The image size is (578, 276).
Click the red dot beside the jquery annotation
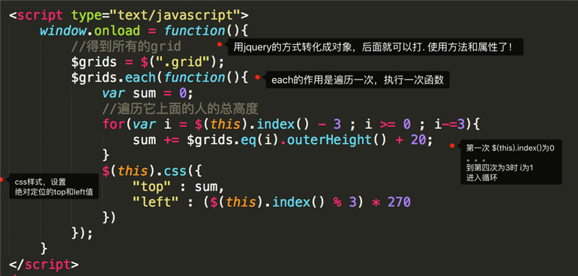[x=220, y=45]
